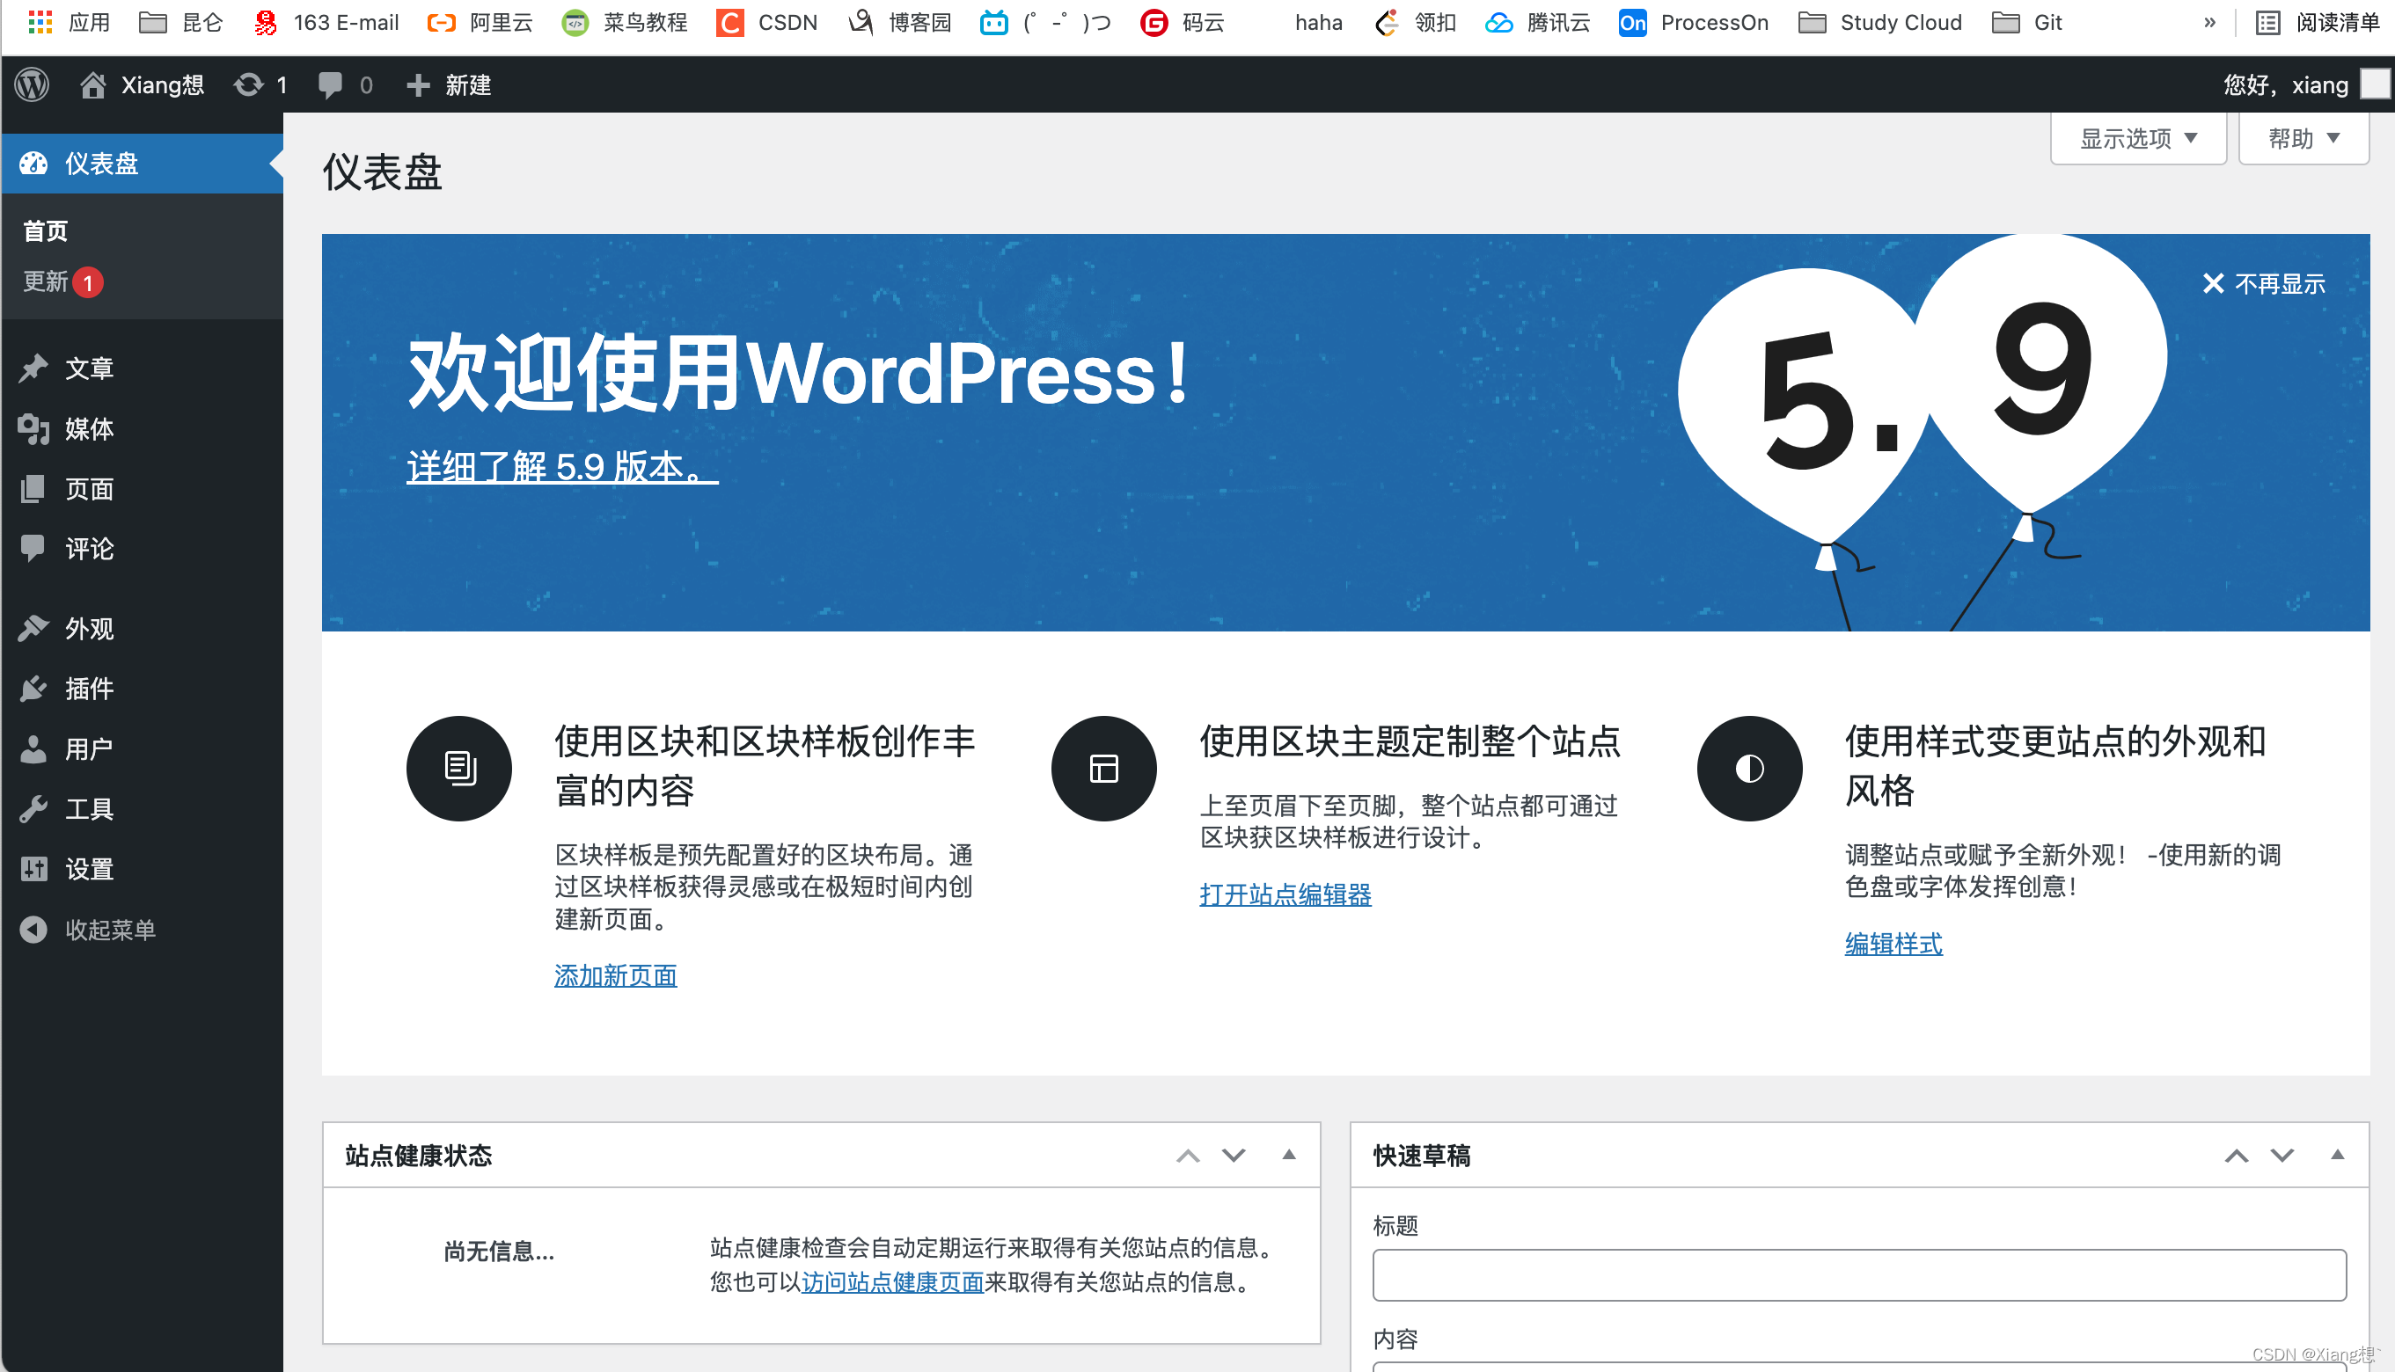This screenshot has width=2395, height=1372.
Task: Click 访问站点健康页面 link
Action: [892, 1281]
